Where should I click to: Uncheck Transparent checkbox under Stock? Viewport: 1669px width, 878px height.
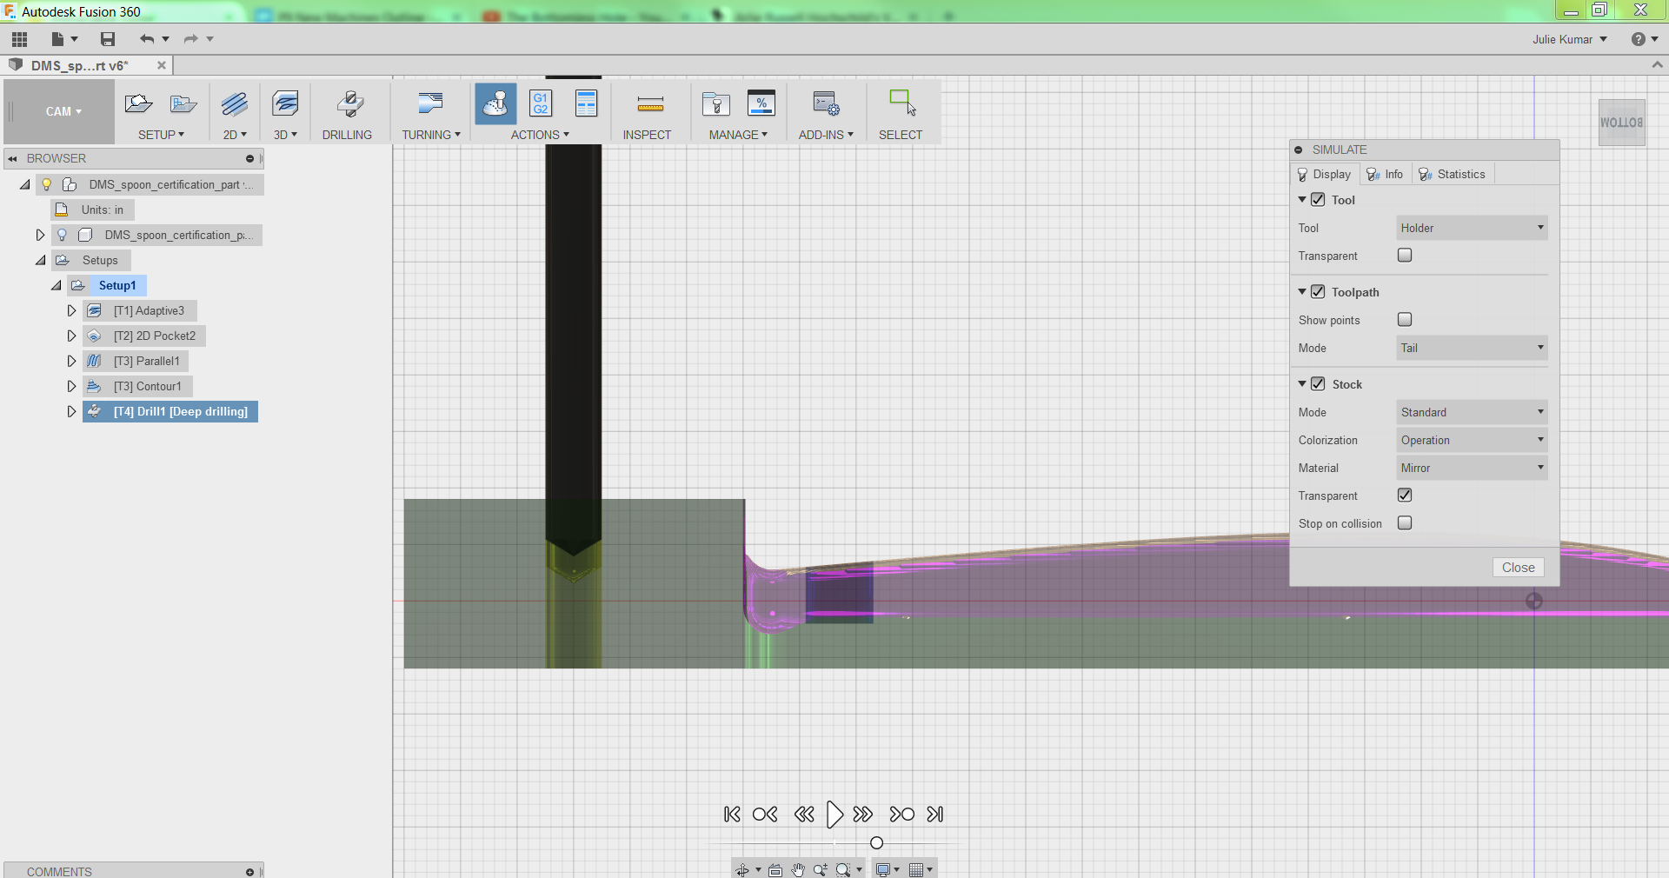coord(1405,496)
